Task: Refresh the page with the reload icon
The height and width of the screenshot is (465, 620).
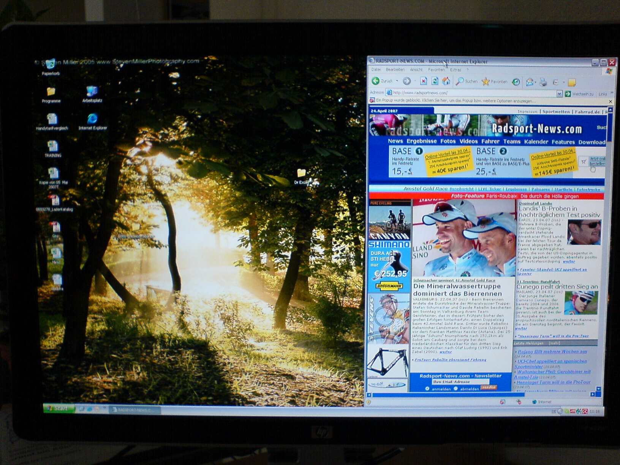Action: click(435, 81)
